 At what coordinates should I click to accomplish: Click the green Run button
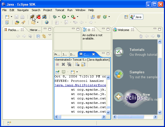pos(64,17)
